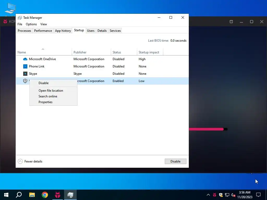Open the File menu

(x=20, y=24)
